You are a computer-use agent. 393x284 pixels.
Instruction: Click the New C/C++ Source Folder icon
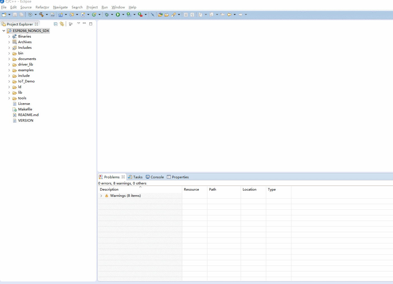[72, 15]
